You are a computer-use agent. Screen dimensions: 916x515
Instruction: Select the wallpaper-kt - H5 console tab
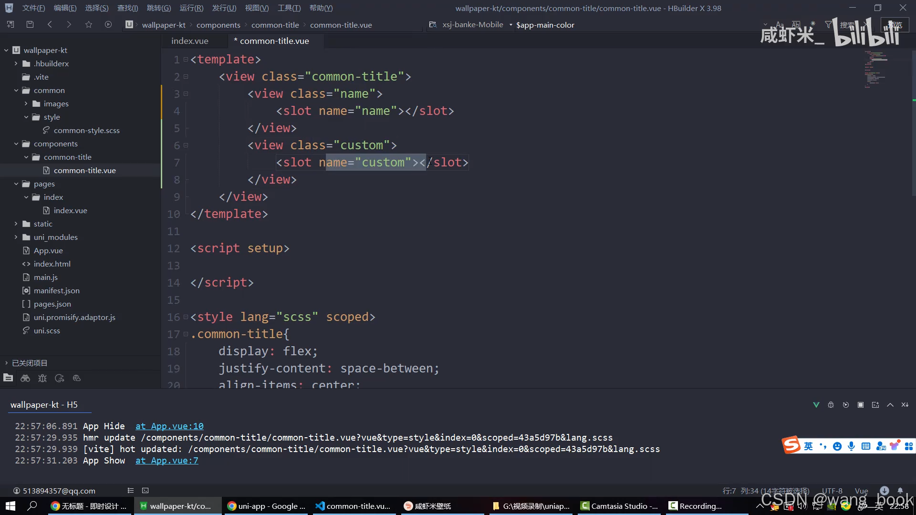tap(44, 405)
